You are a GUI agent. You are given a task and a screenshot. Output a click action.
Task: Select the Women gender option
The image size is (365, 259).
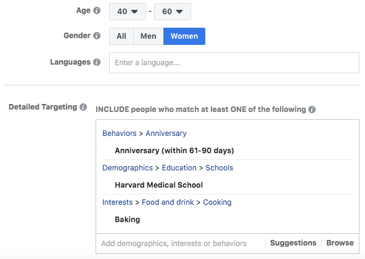pos(184,36)
